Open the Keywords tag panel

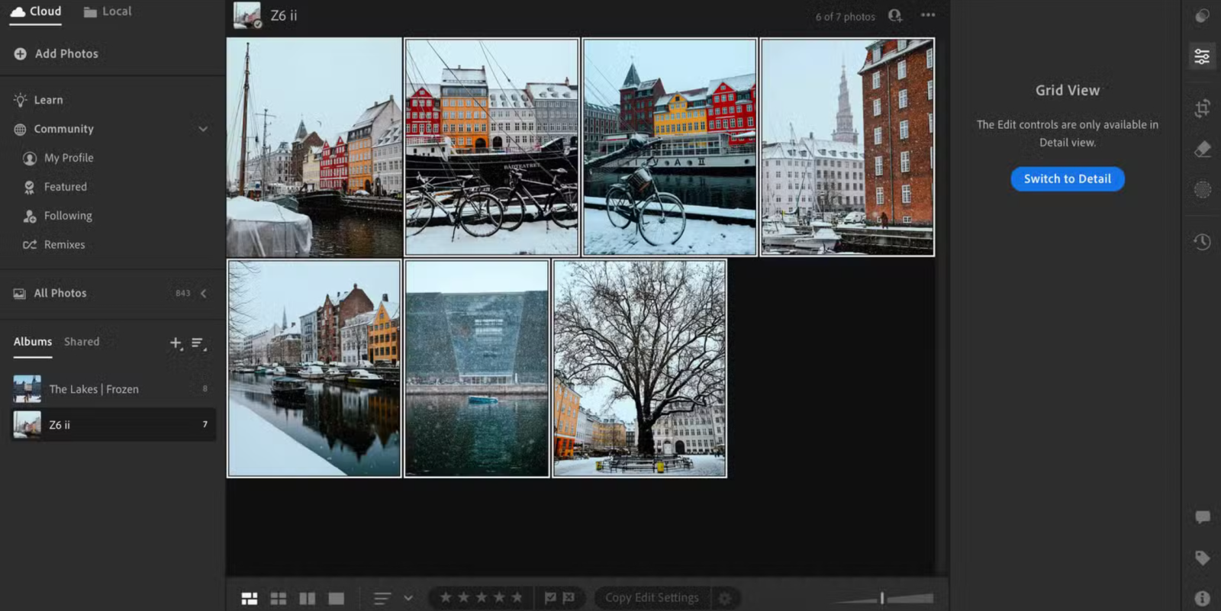tap(1202, 558)
